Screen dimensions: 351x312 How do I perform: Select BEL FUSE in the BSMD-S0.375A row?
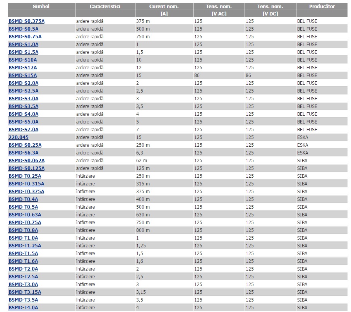(x=307, y=21)
